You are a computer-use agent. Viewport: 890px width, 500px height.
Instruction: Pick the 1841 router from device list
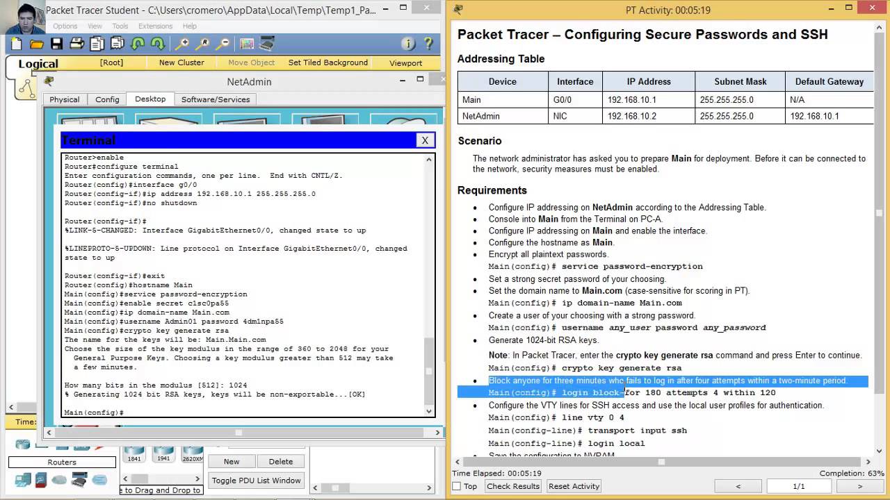pyautogui.click(x=133, y=455)
